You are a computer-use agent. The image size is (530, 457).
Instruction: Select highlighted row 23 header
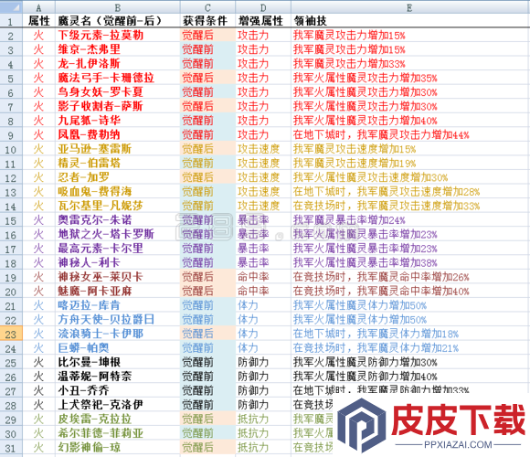point(11,334)
